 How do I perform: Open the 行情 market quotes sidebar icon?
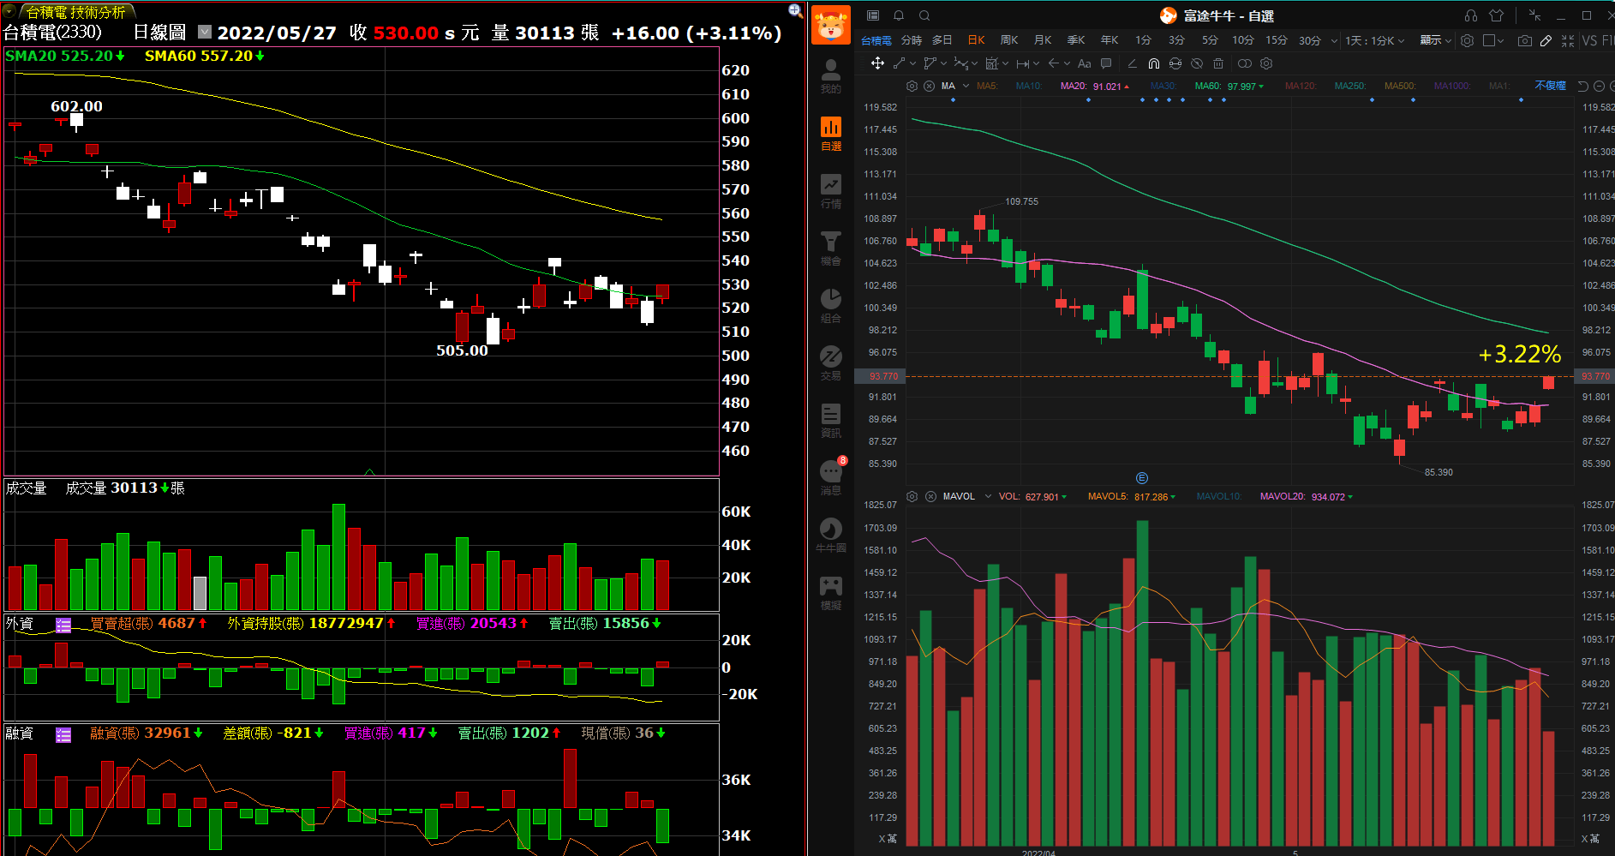(830, 190)
